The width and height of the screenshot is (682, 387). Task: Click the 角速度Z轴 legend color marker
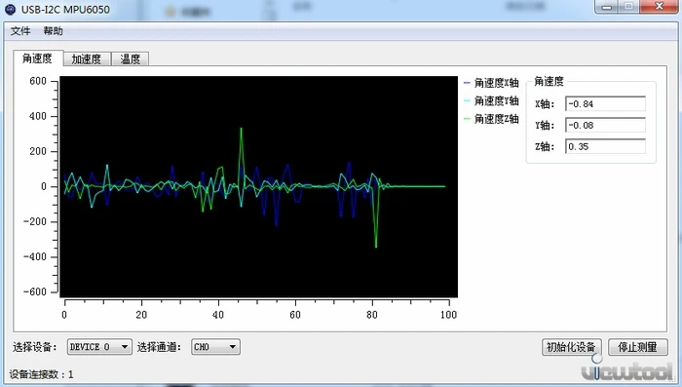tap(467, 119)
